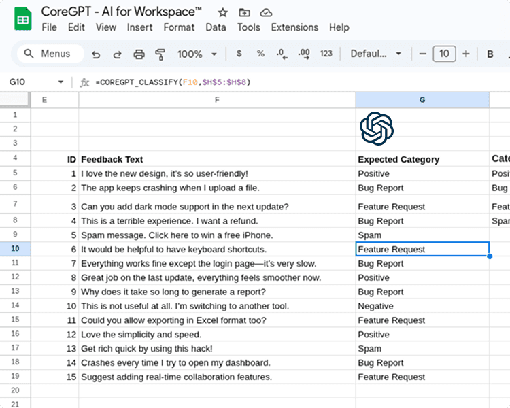Open the name box dropdown arrow
Image resolution: width=510 pixels, height=408 pixels.
[x=61, y=82]
